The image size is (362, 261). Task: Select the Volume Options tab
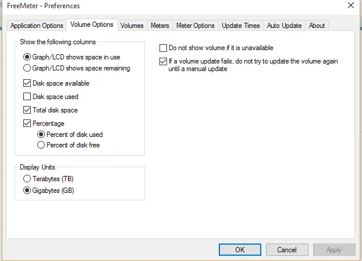click(x=92, y=24)
